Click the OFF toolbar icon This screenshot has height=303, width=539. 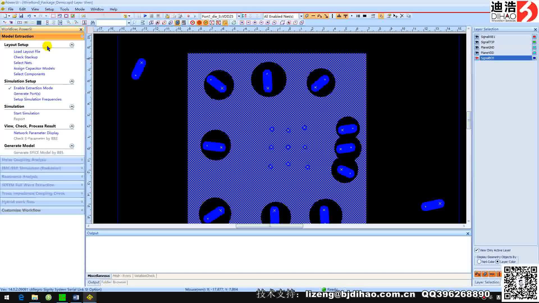(x=373, y=16)
